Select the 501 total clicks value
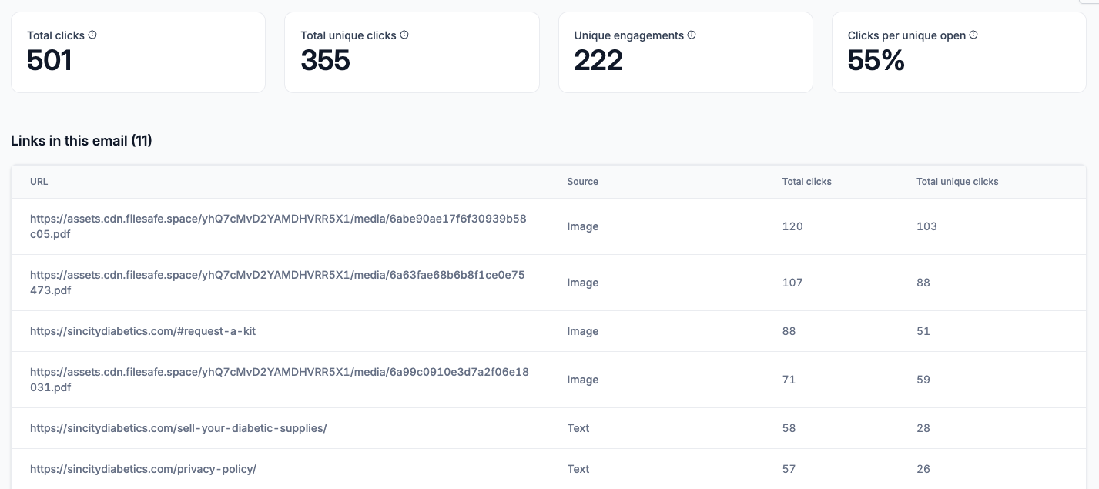The image size is (1099, 489). pyautogui.click(x=49, y=60)
